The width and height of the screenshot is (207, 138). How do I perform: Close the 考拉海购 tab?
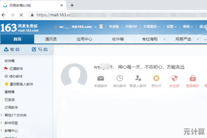click(164, 39)
